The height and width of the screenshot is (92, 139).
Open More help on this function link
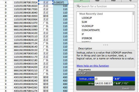click(93, 66)
